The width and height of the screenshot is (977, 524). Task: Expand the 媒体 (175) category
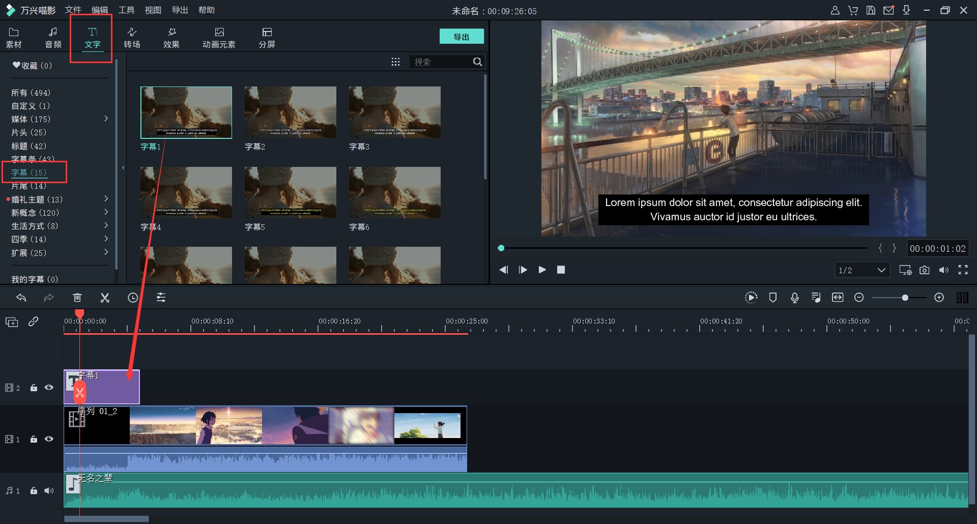point(106,119)
